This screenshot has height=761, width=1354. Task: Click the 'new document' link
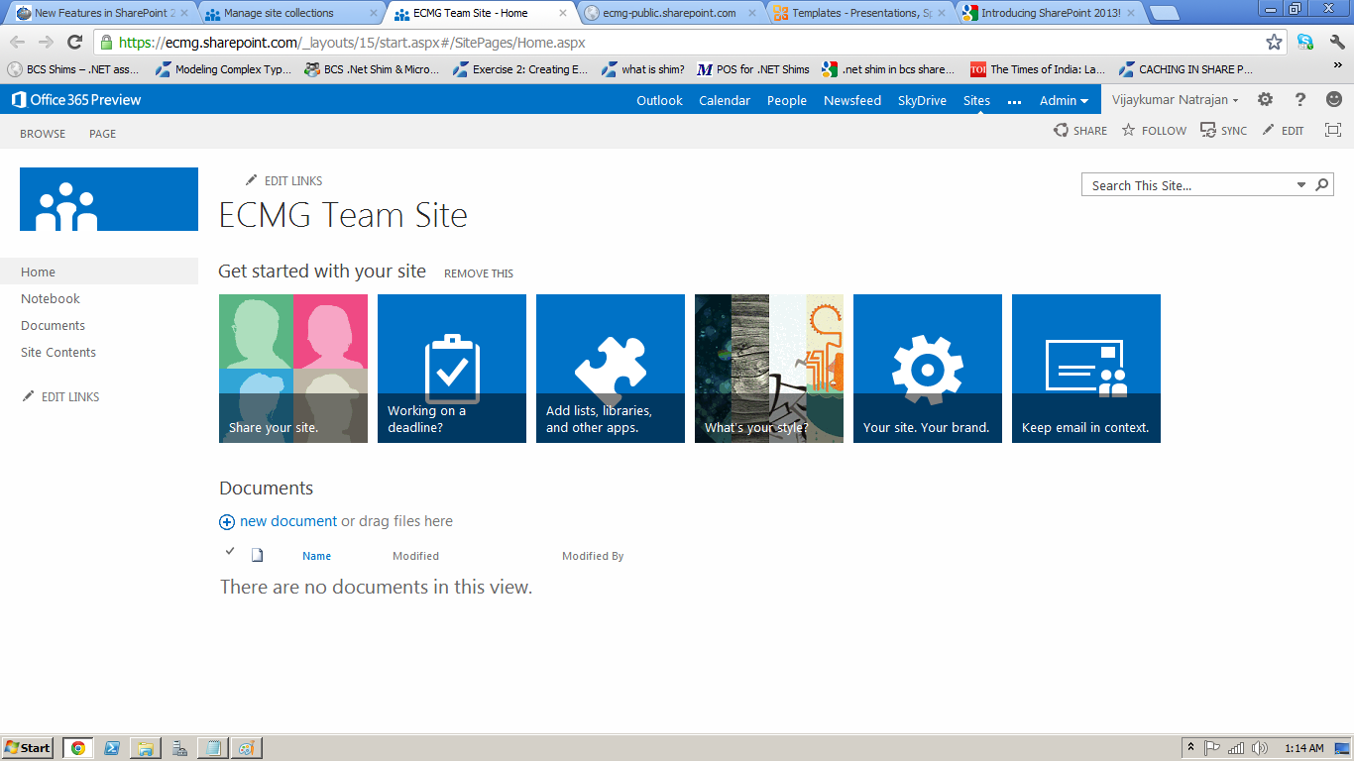pos(288,521)
